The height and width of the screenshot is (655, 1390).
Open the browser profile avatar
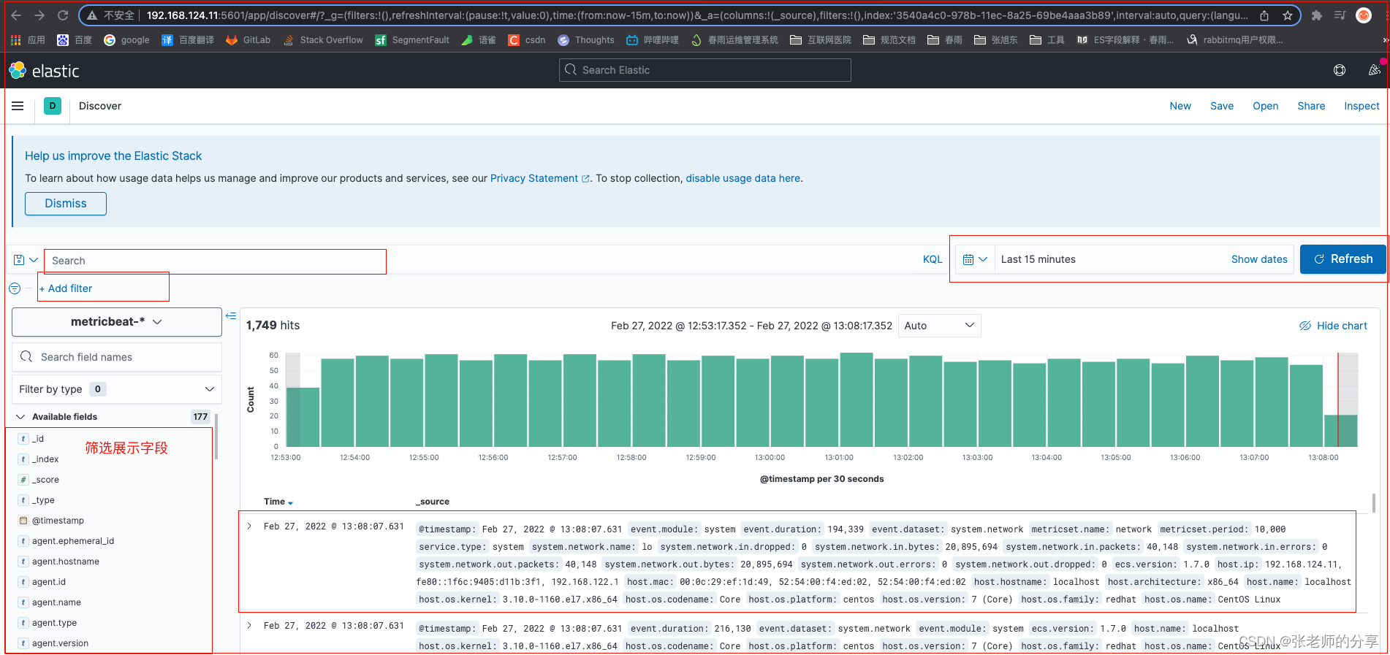pos(1363,15)
